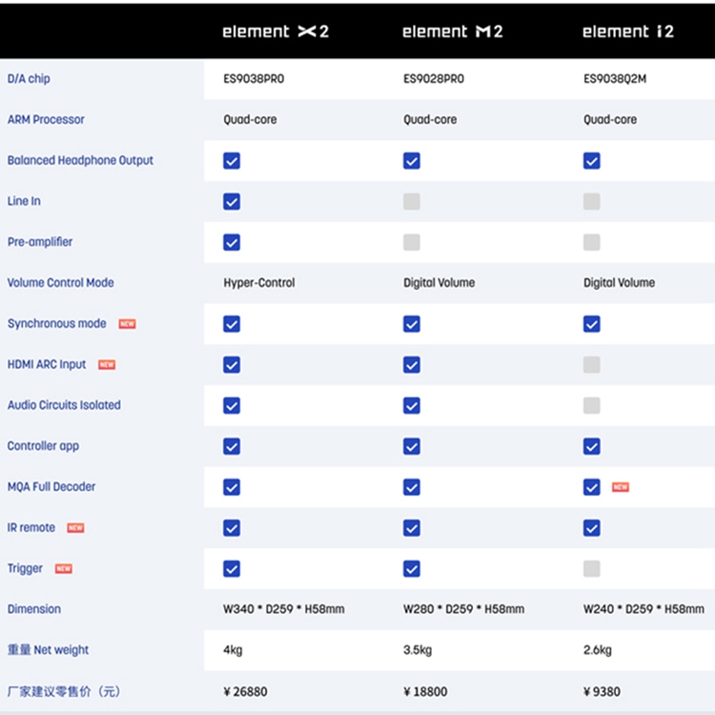Click the element X2 column header

[276, 31]
